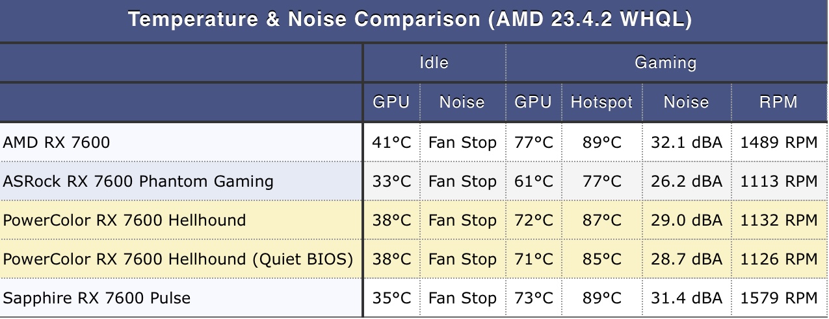Click the Gaming Noise column header

pos(686,102)
